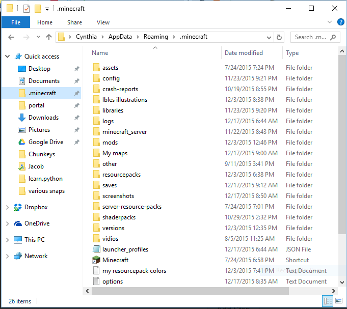Select the Minecraft shortcut icon

pos(96,260)
